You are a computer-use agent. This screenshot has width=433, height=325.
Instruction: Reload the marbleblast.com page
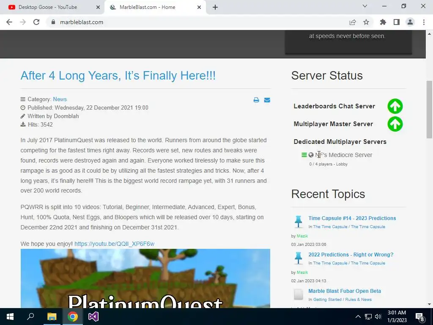click(x=36, y=22)
